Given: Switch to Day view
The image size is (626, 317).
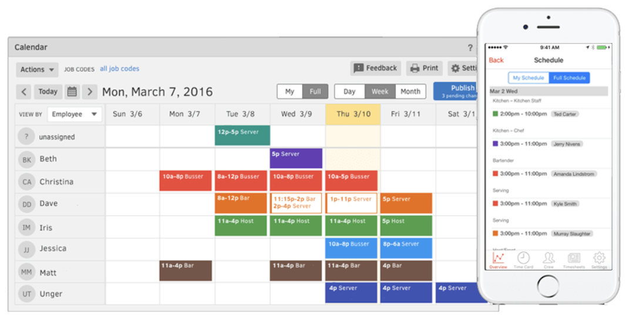Looking at the screenshot, I should [x=349, y=92].
